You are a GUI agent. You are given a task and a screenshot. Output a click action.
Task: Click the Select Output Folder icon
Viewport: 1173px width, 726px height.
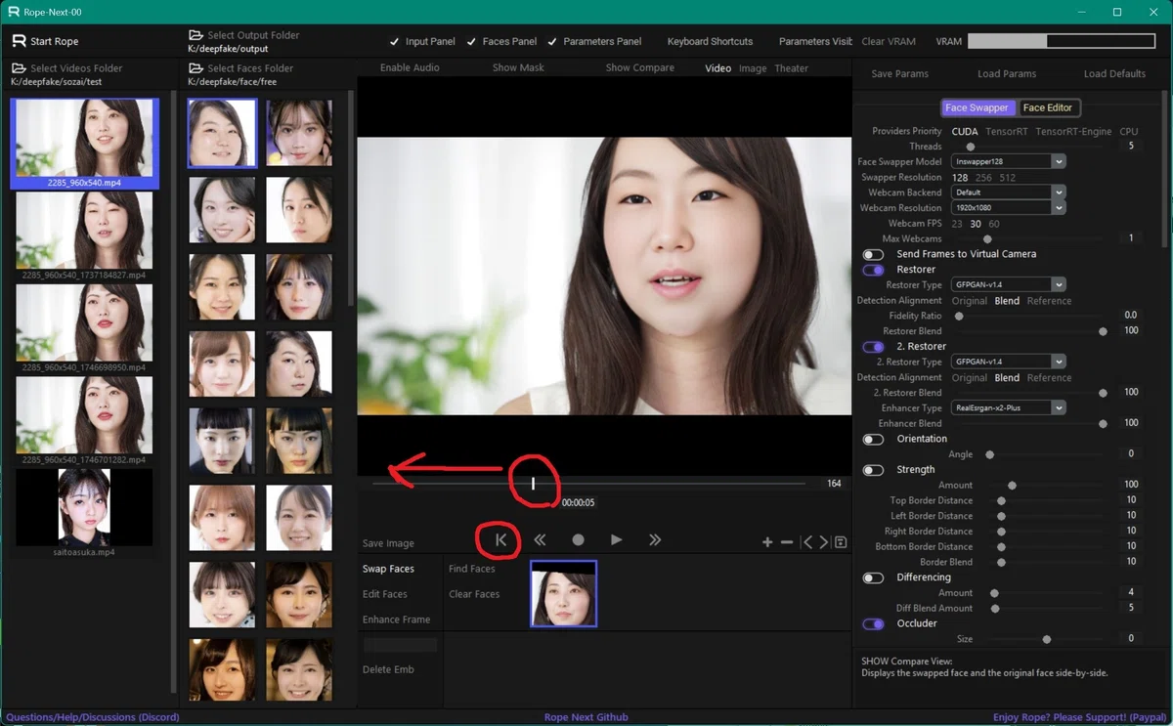195,35
